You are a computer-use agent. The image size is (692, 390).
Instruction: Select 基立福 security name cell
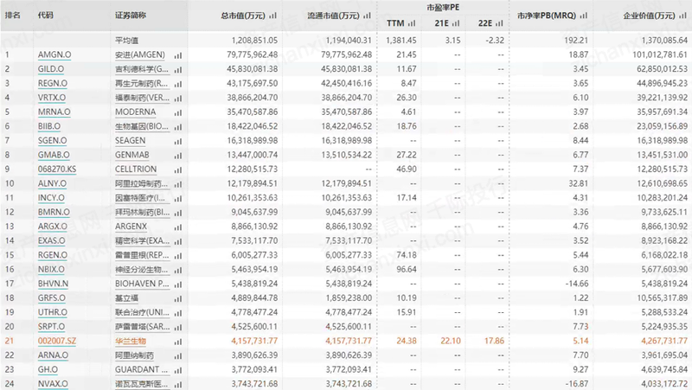(x=126, y=298)
